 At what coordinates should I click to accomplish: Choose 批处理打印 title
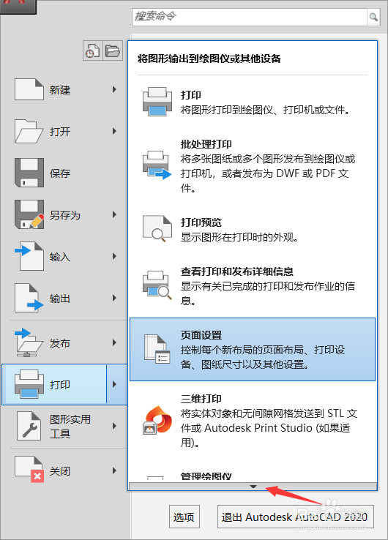[x=206, y=144]
